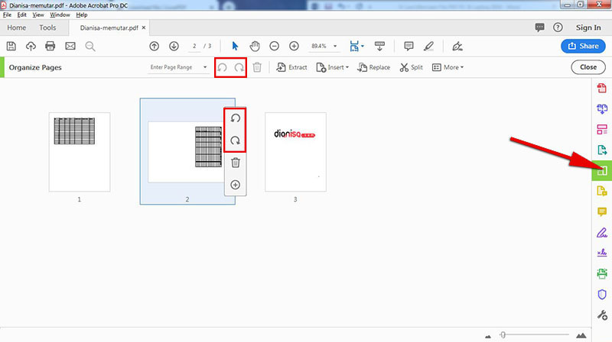Open the zoom percentage dropdown arrow

tap(335, 47)
